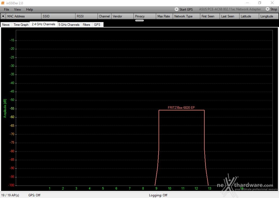Click the Longitude column header

tap(269, 16)
